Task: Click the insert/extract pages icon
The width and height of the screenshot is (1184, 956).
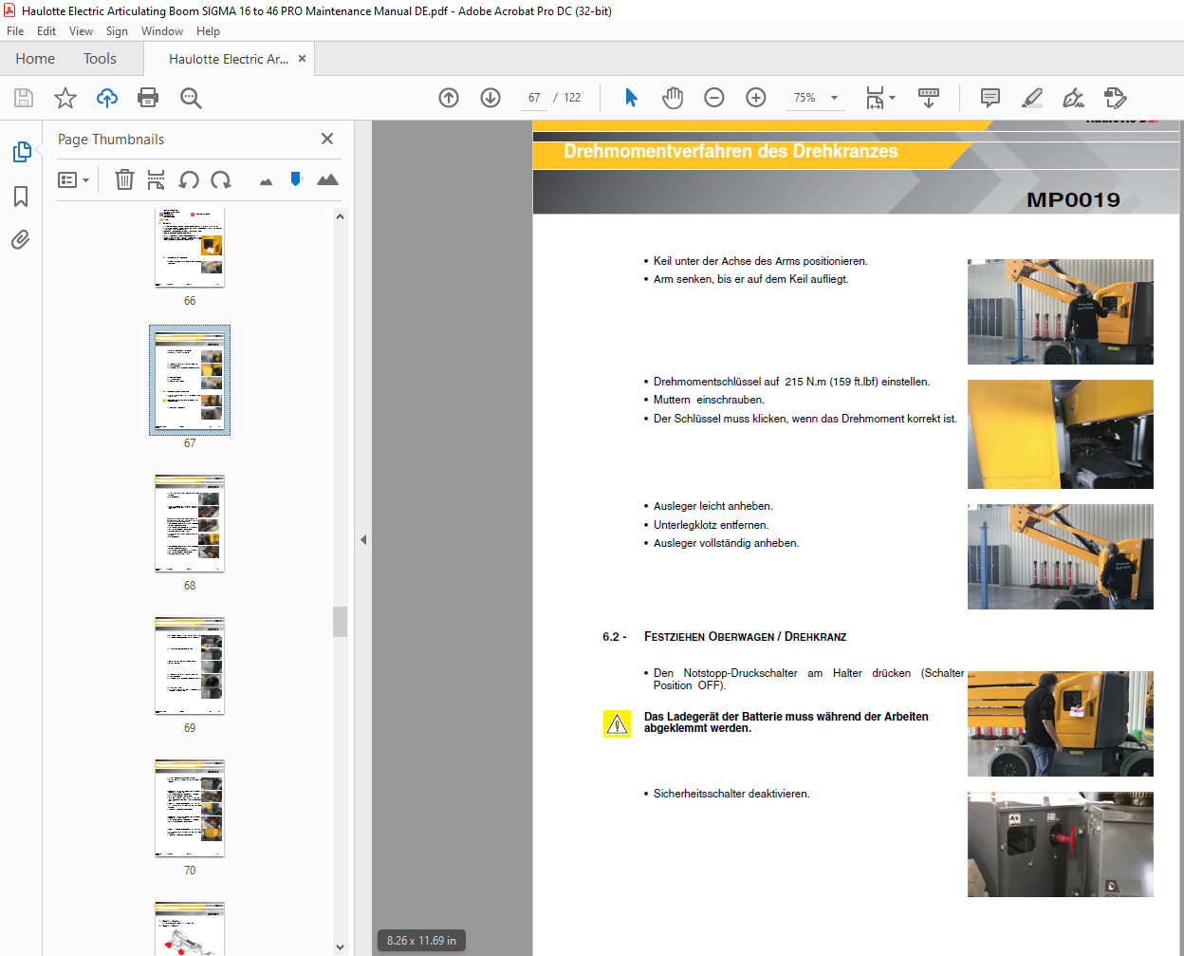Action: click(157, 179)
